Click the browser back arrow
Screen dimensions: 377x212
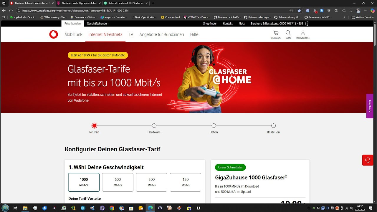[x=4, y=10]
